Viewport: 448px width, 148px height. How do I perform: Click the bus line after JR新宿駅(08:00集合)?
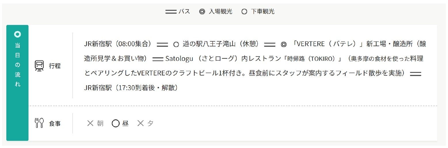click(x=163, y=44)
